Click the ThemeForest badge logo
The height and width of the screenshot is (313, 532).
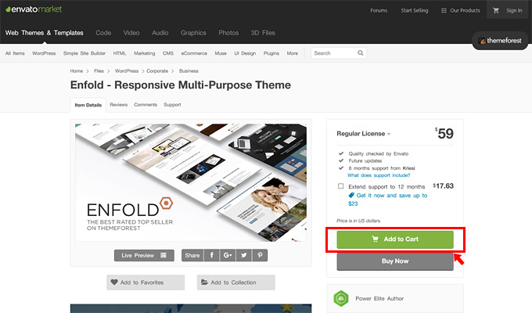click(x=500, y=41)
